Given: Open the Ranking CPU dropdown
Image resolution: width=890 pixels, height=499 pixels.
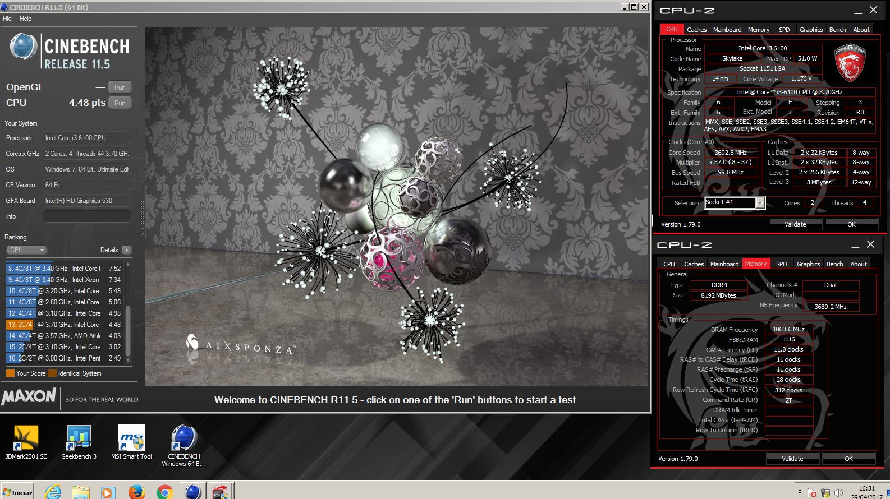Looking at the screenshot, I should pyautogui.click(x=26, y=250).
